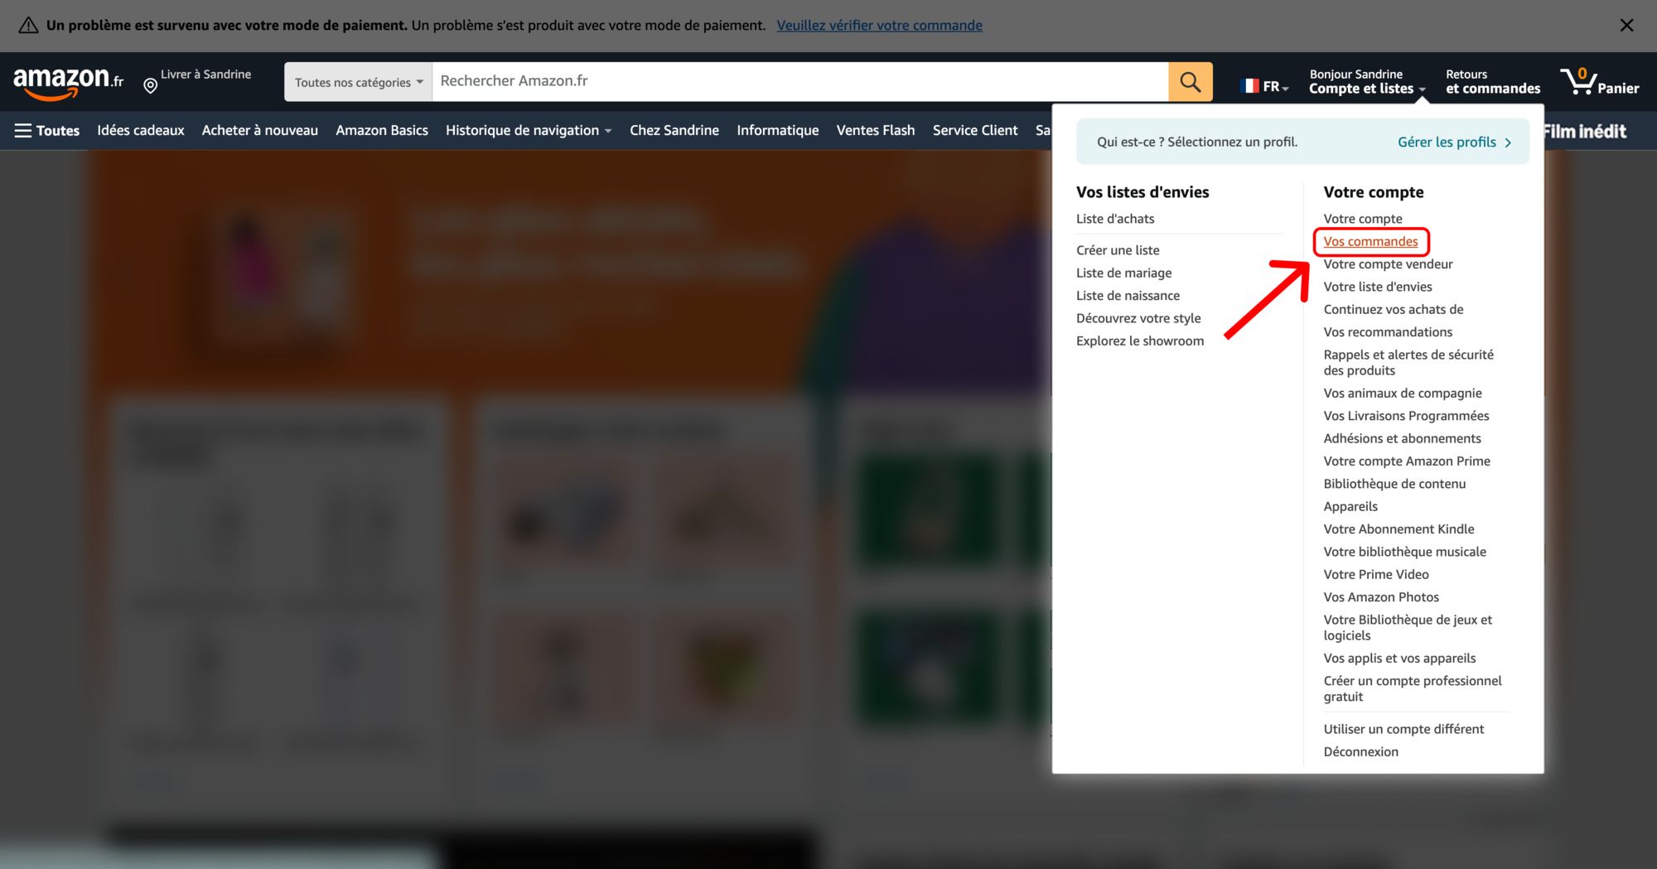The width and height of the screenshot is (1657, 869).
Task: Open 'Toutes nos catégories' search dropdown
Action: [358, 82]
